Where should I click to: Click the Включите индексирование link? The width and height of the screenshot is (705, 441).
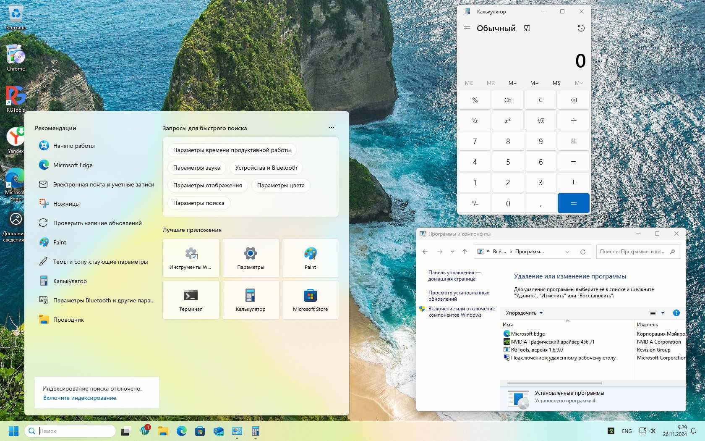[x=80, y=398]
